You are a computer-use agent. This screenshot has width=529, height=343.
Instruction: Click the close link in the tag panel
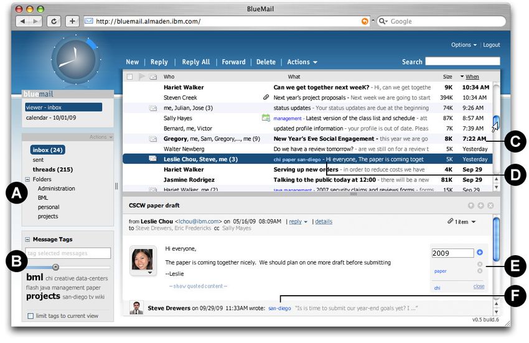479,286
